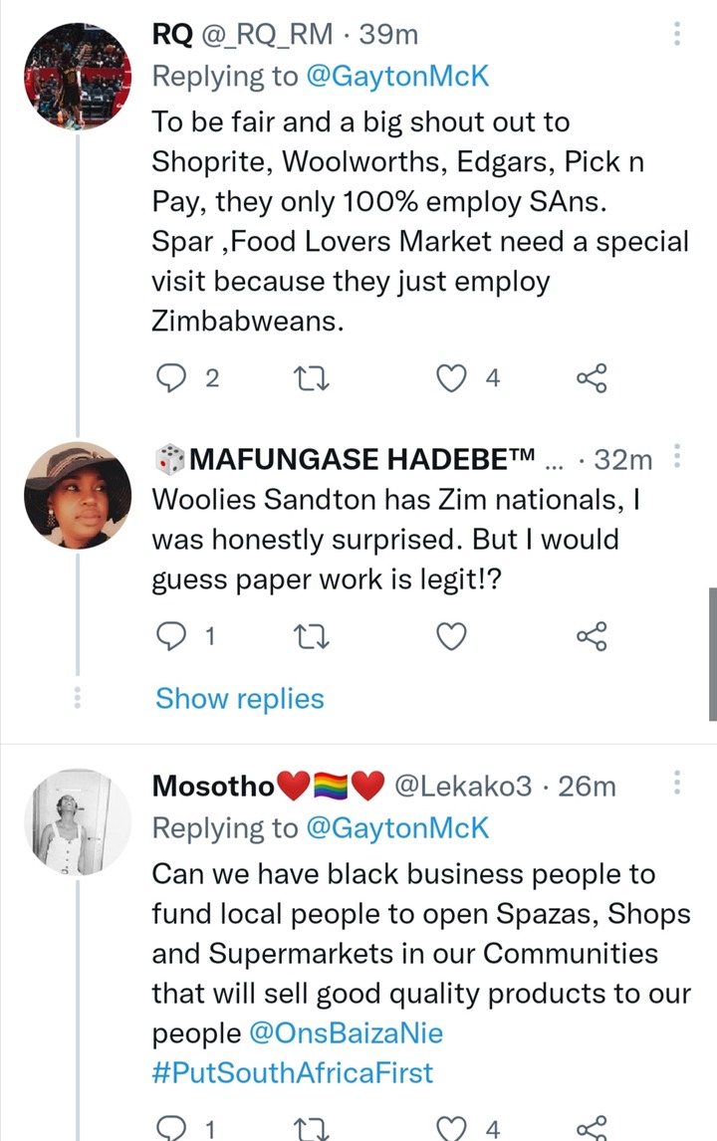
Task: Share RQ's tweet about Shoprite
Action: tap(592, 378)
